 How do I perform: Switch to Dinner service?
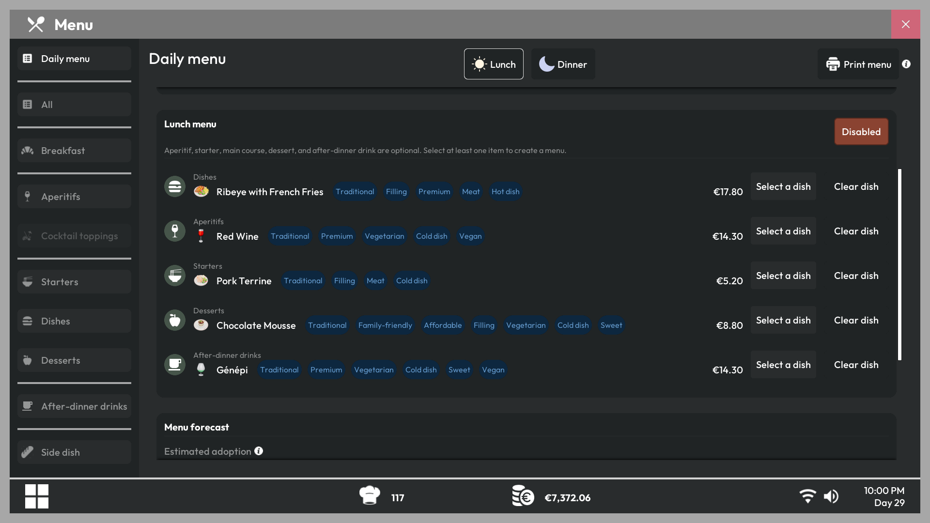[x=563, y=64]
